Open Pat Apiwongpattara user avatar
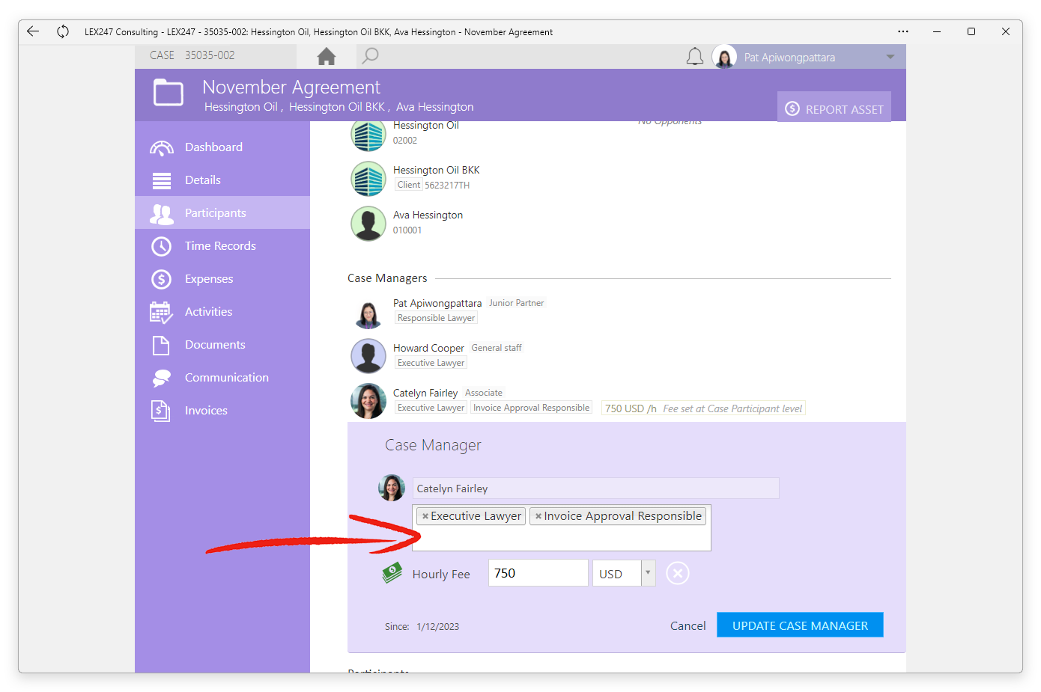1041x692 pixels. (x=724, y=57)
